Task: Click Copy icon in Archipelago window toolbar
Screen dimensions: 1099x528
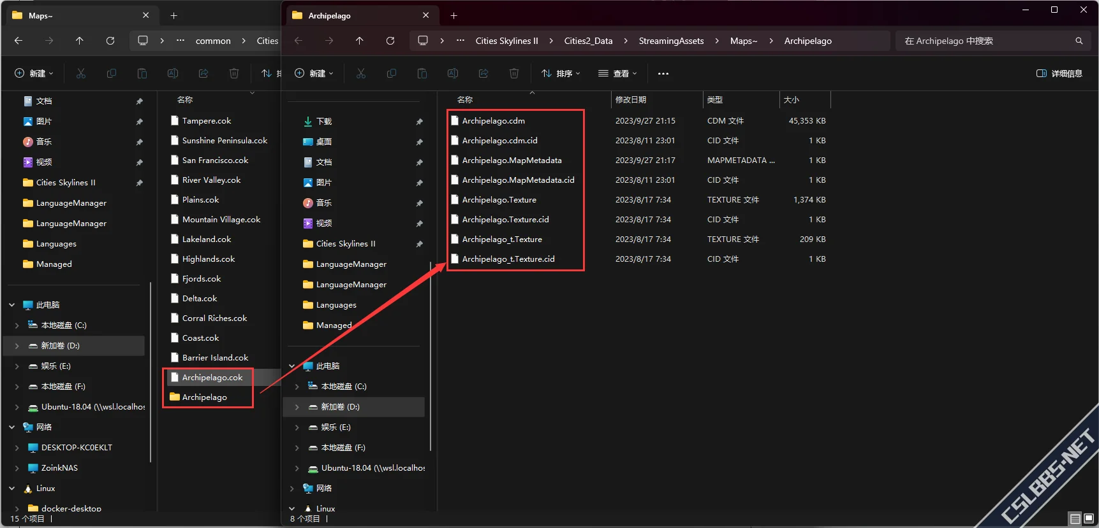Action: (392, 74)
